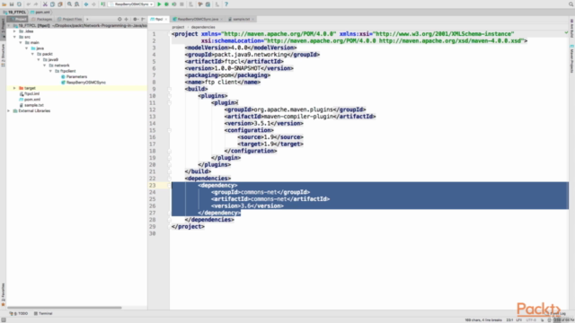Click the hide project panel icon
The height and width of the screenshot is (323, 575).
point(143,19)
